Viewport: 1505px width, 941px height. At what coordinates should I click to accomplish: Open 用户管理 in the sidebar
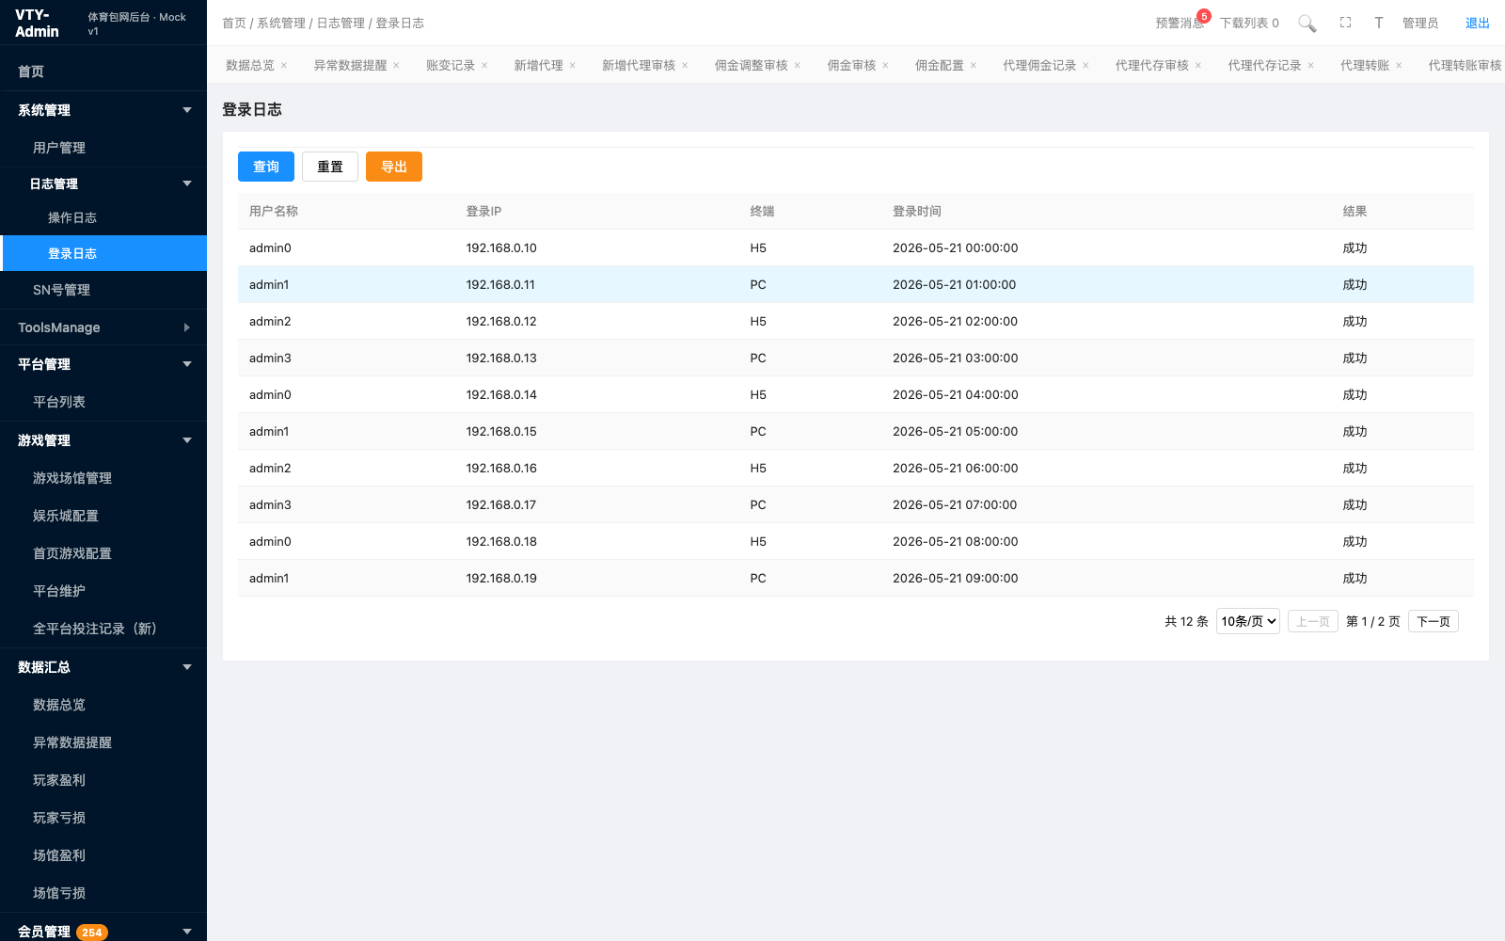103,148
